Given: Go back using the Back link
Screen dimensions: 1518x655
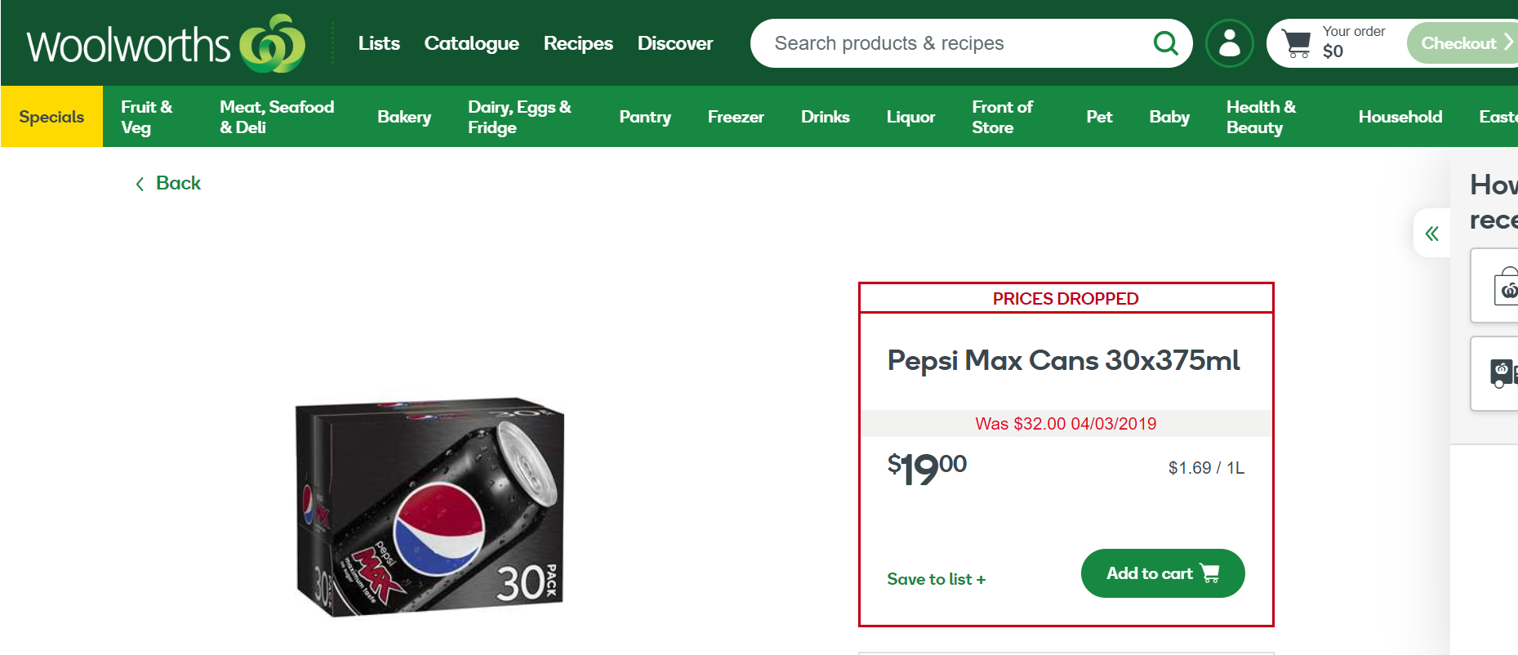Looking at the screenshot, I should [168, 183].
